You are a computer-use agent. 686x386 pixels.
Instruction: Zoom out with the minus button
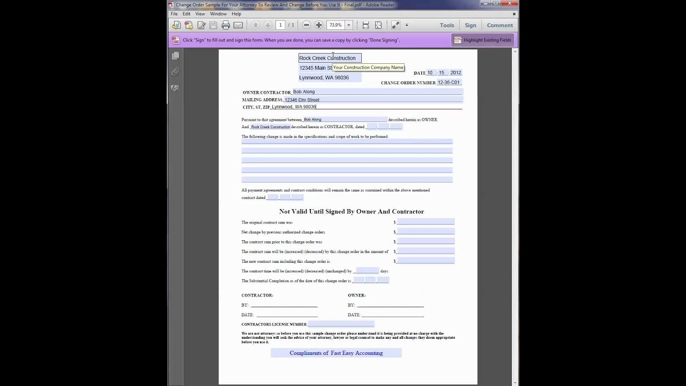(307, 25)
